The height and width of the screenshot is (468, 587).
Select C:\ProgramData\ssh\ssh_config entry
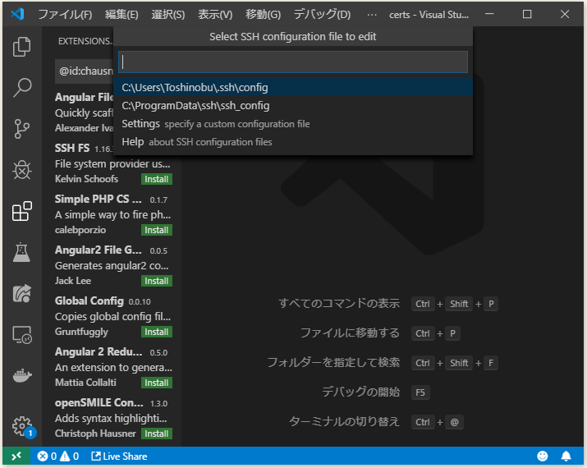click(x=293, y=106)
